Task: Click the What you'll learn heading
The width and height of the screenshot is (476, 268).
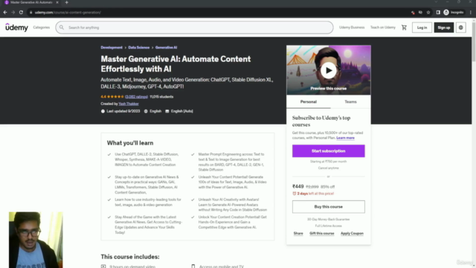Action: coord(130,143)
